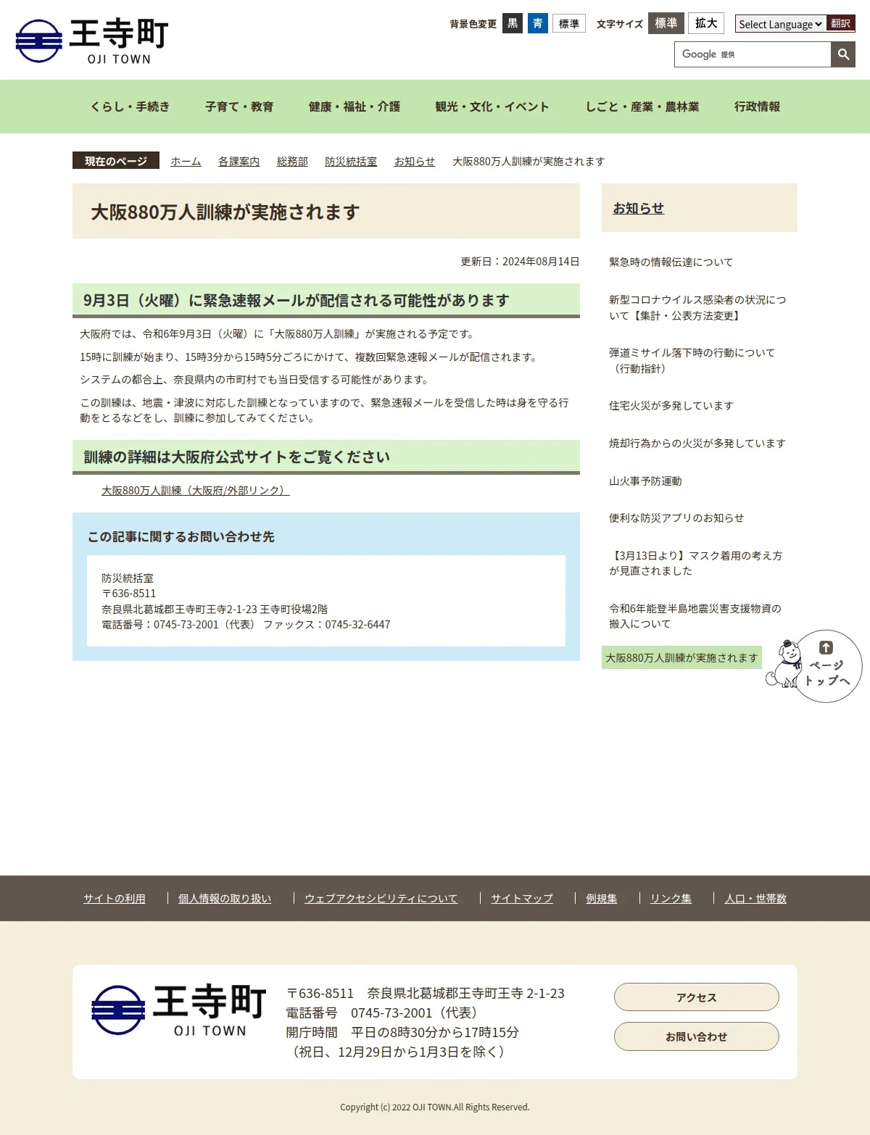Open 防災統括室 breadcrumb link
This screenshot has height=1135, width=870.
(351, 162)
